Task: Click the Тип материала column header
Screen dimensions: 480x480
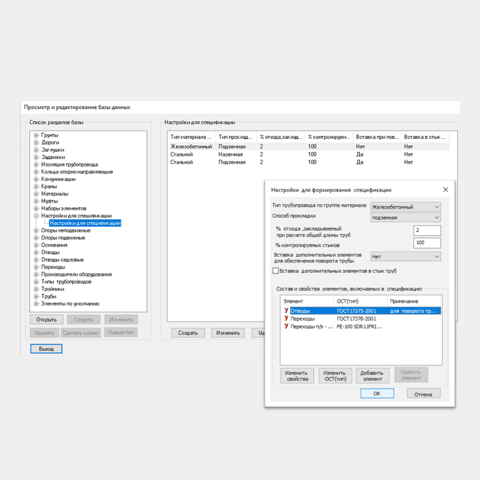Action: pos(191,137)
